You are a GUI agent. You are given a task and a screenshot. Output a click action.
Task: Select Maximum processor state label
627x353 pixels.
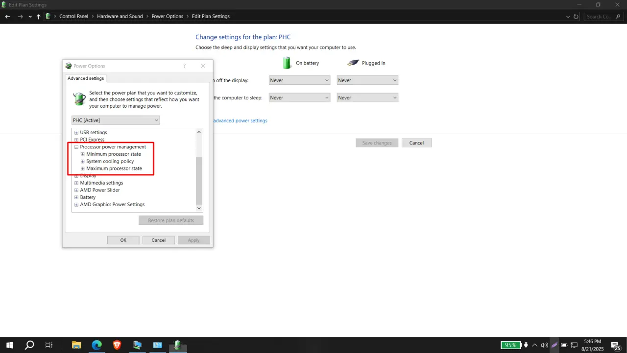point(114,168)
